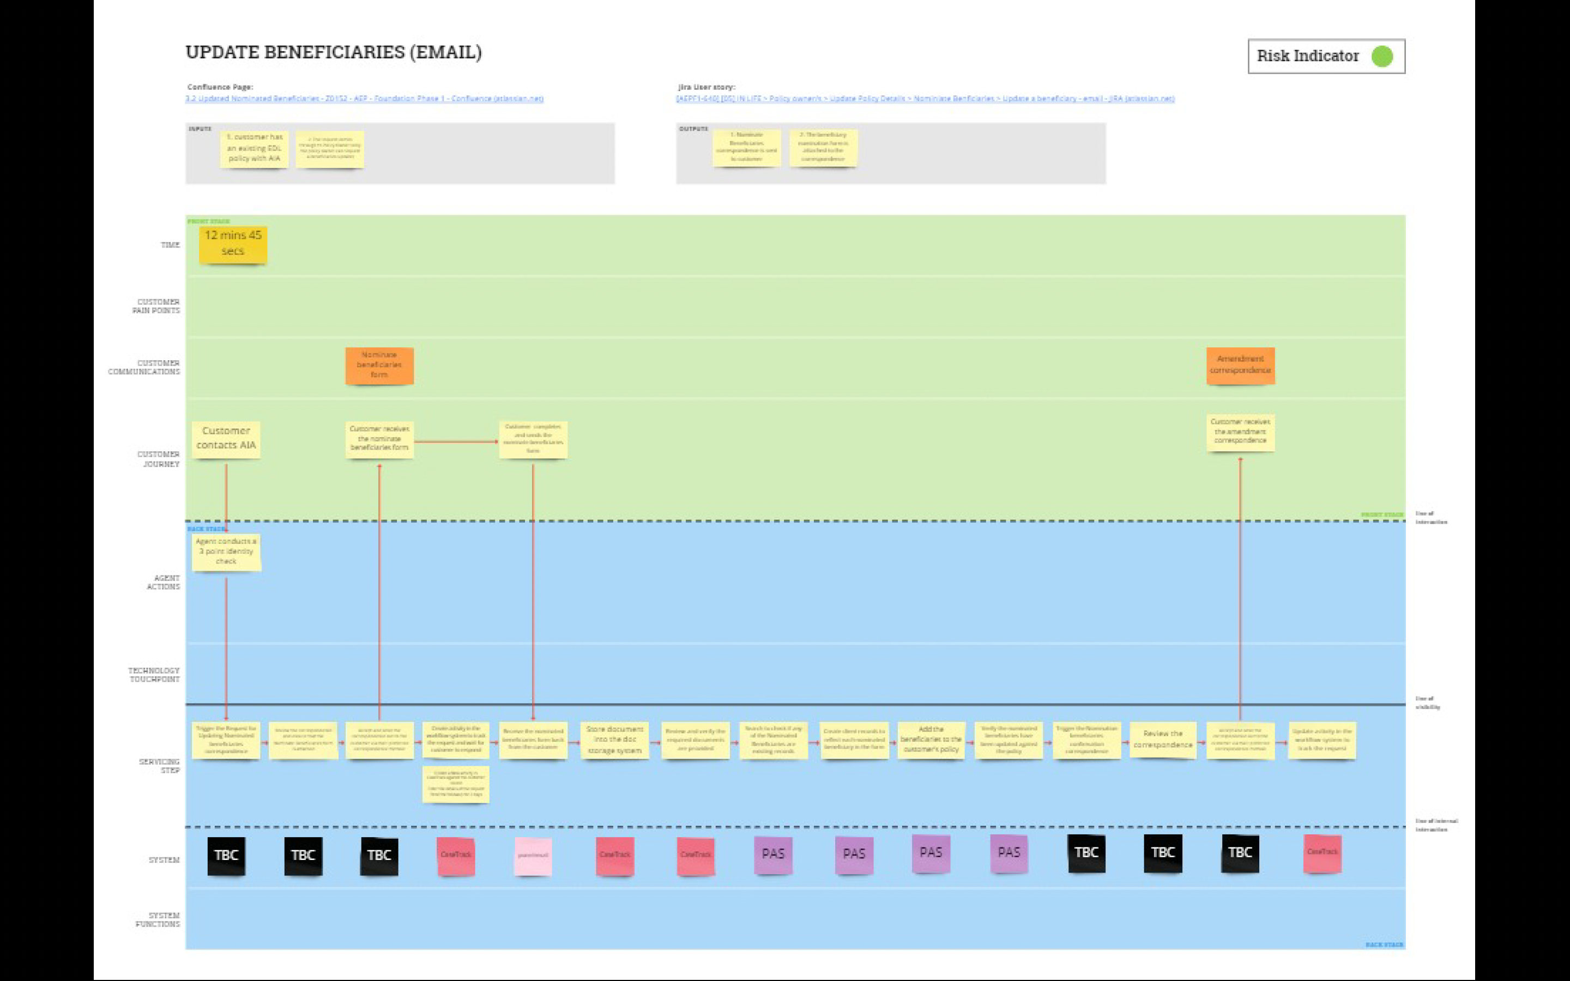This screenshot has height=981, width=1570.
Task: Open the Jira user story hyperlink
Action: tap(925, 99)
